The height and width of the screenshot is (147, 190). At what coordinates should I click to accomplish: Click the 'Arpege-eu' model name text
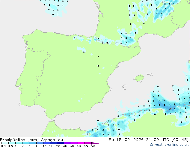click(x=52, y=140)
